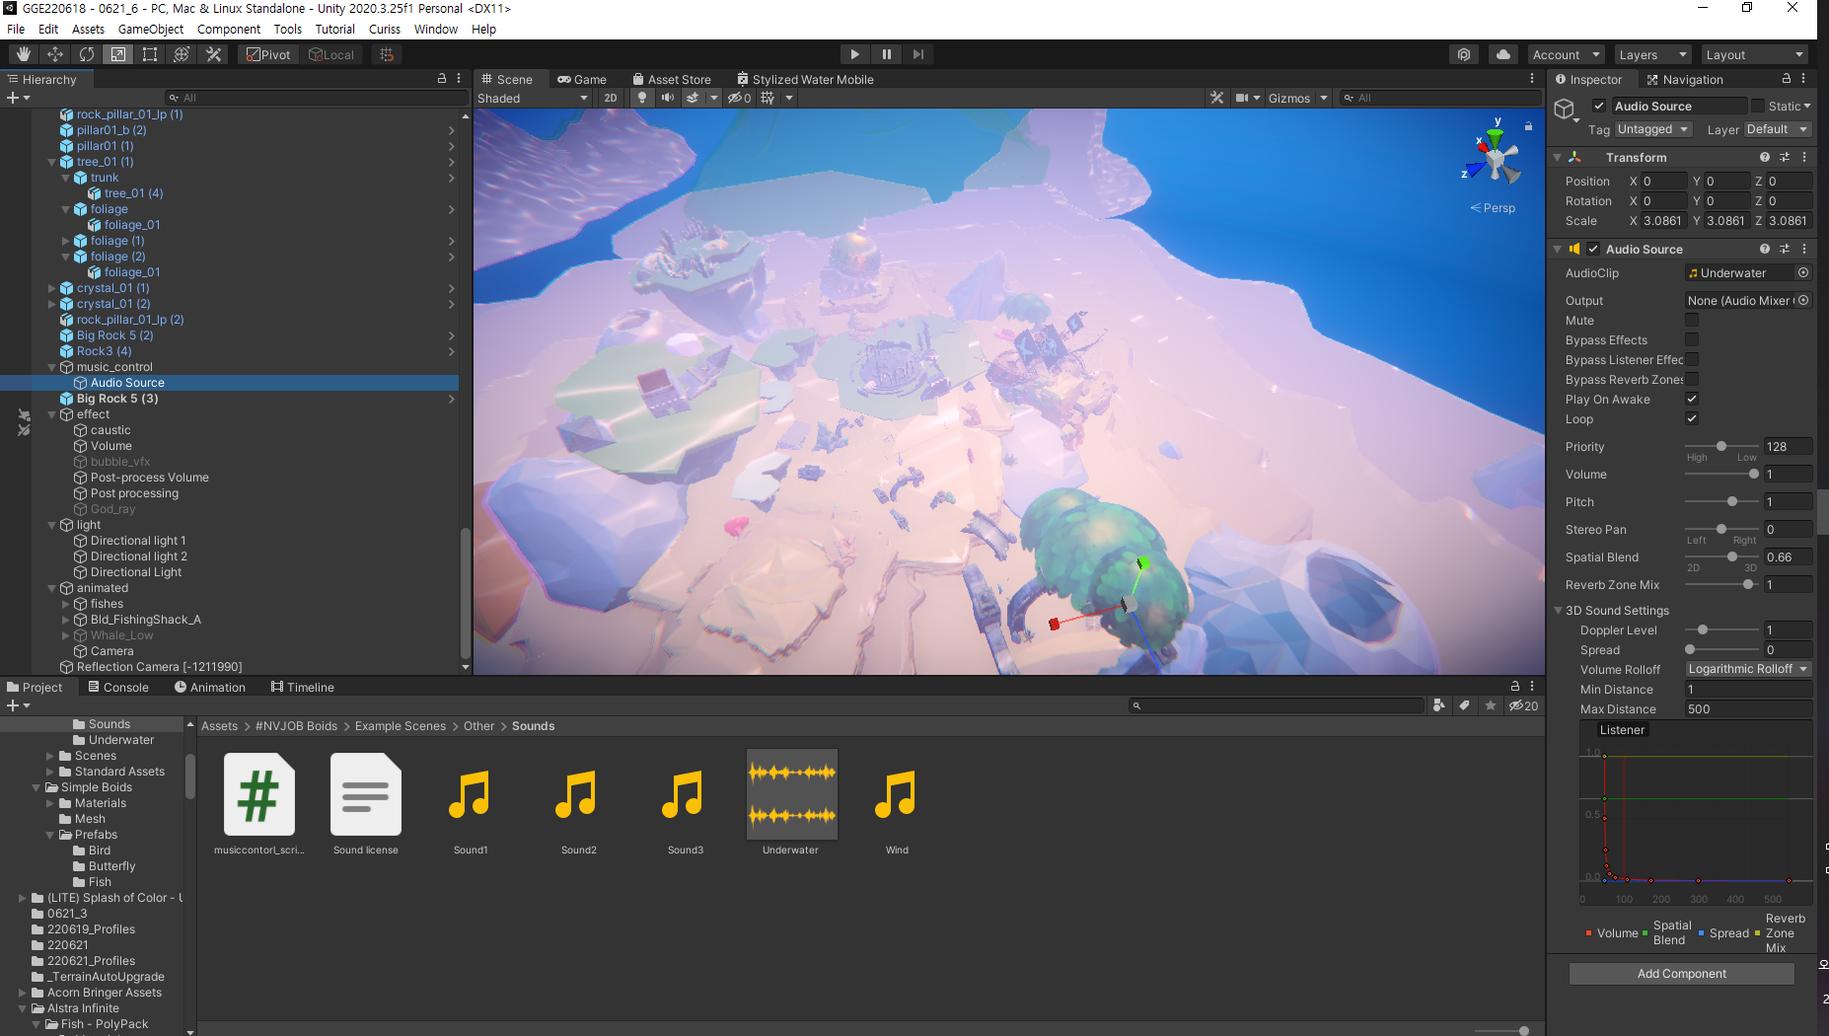Enable Bypass Effects checkbox
1829x1036 pixels.
[1692, 339]
